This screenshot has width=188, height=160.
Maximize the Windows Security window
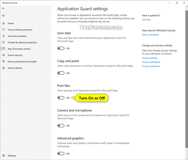pos(177,3)
